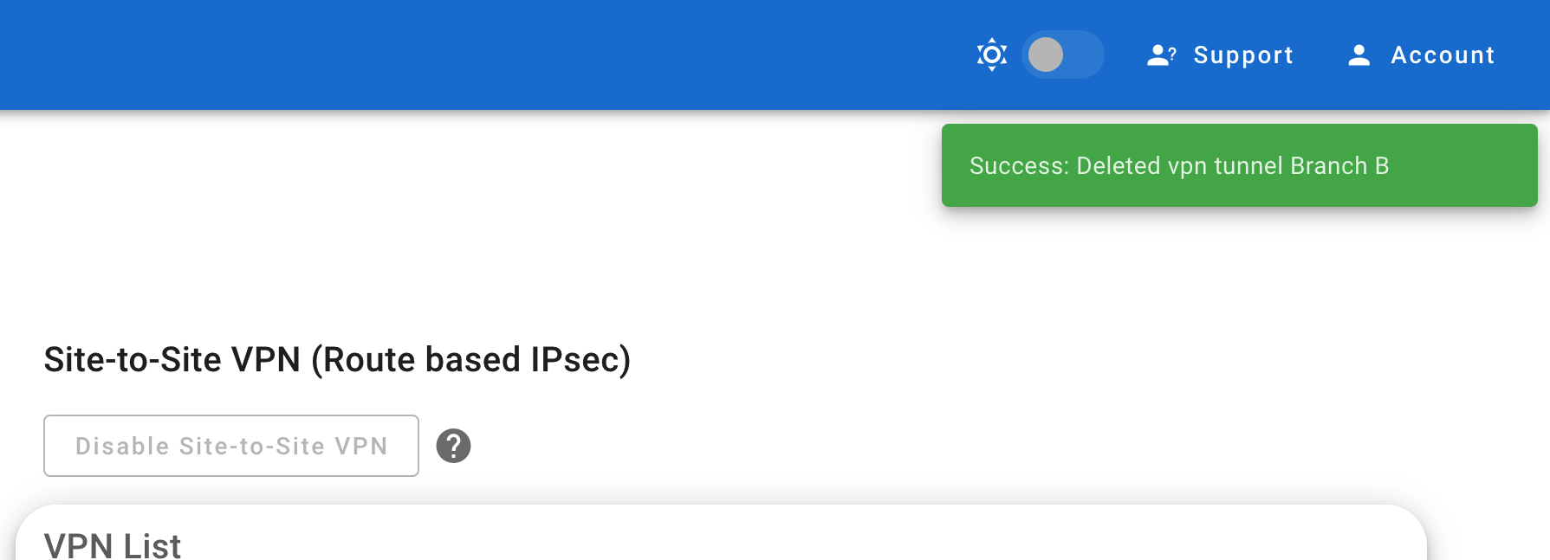This screenshot has width=1550, height=560.
Task: Click the gray knob of theme switch
Action: pos(1046,55)
